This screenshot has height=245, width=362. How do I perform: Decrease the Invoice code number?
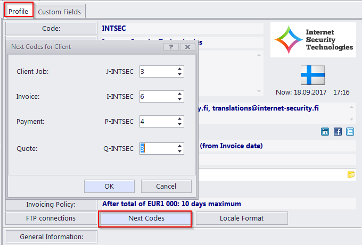pyautogui.click(x=180, y=99)
